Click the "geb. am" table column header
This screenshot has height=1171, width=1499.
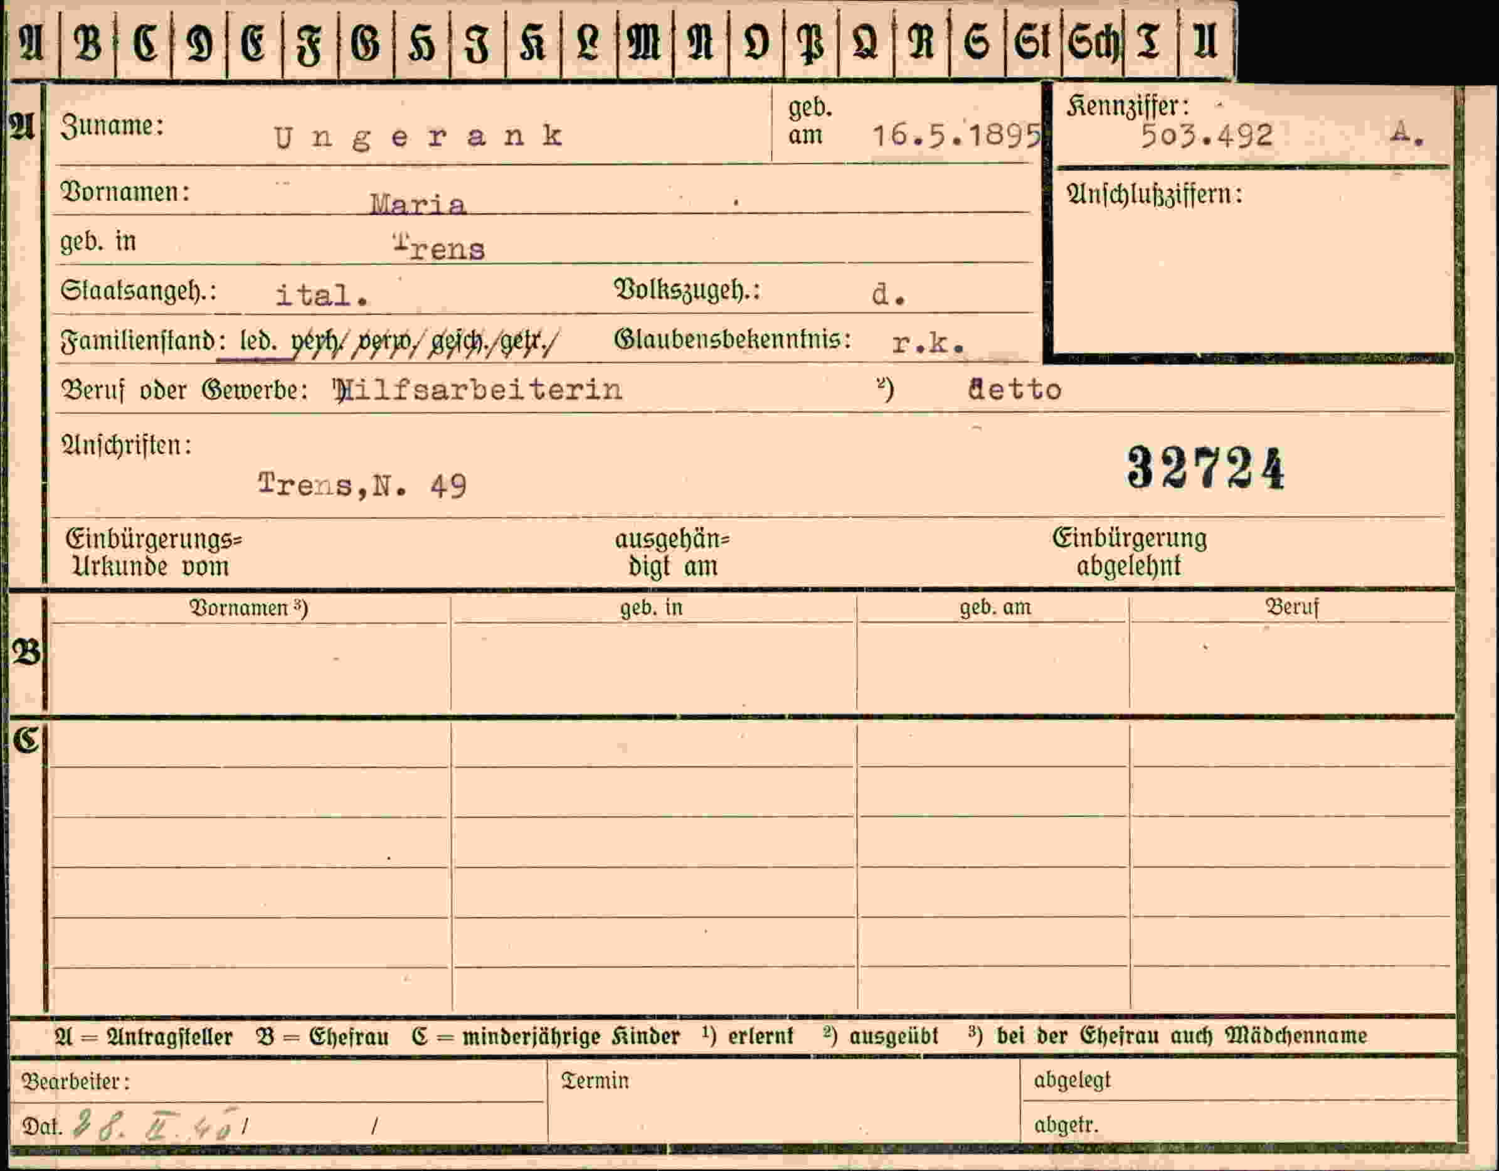995,607
